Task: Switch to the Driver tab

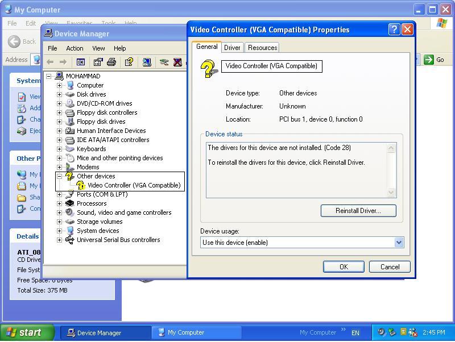Action: (x=232, y=48)
